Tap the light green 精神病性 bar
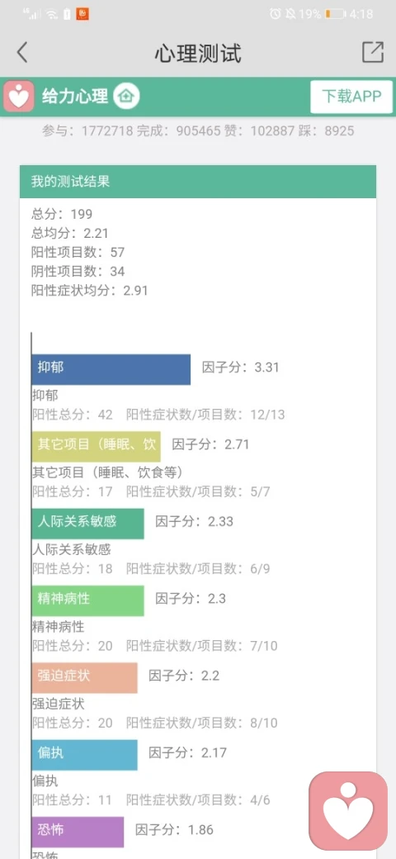The height and width of the screenshot is (859, 396). point(88,600)
